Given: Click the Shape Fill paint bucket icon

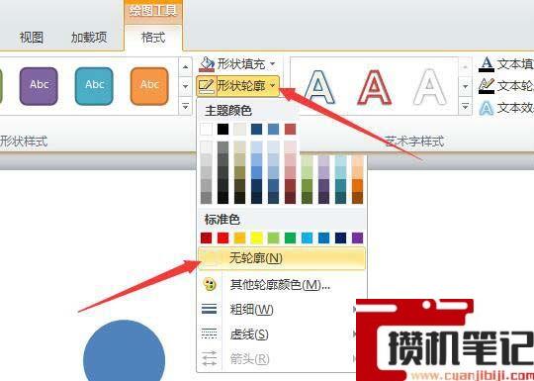Looking at the screenshot, I should coord(207,64).
